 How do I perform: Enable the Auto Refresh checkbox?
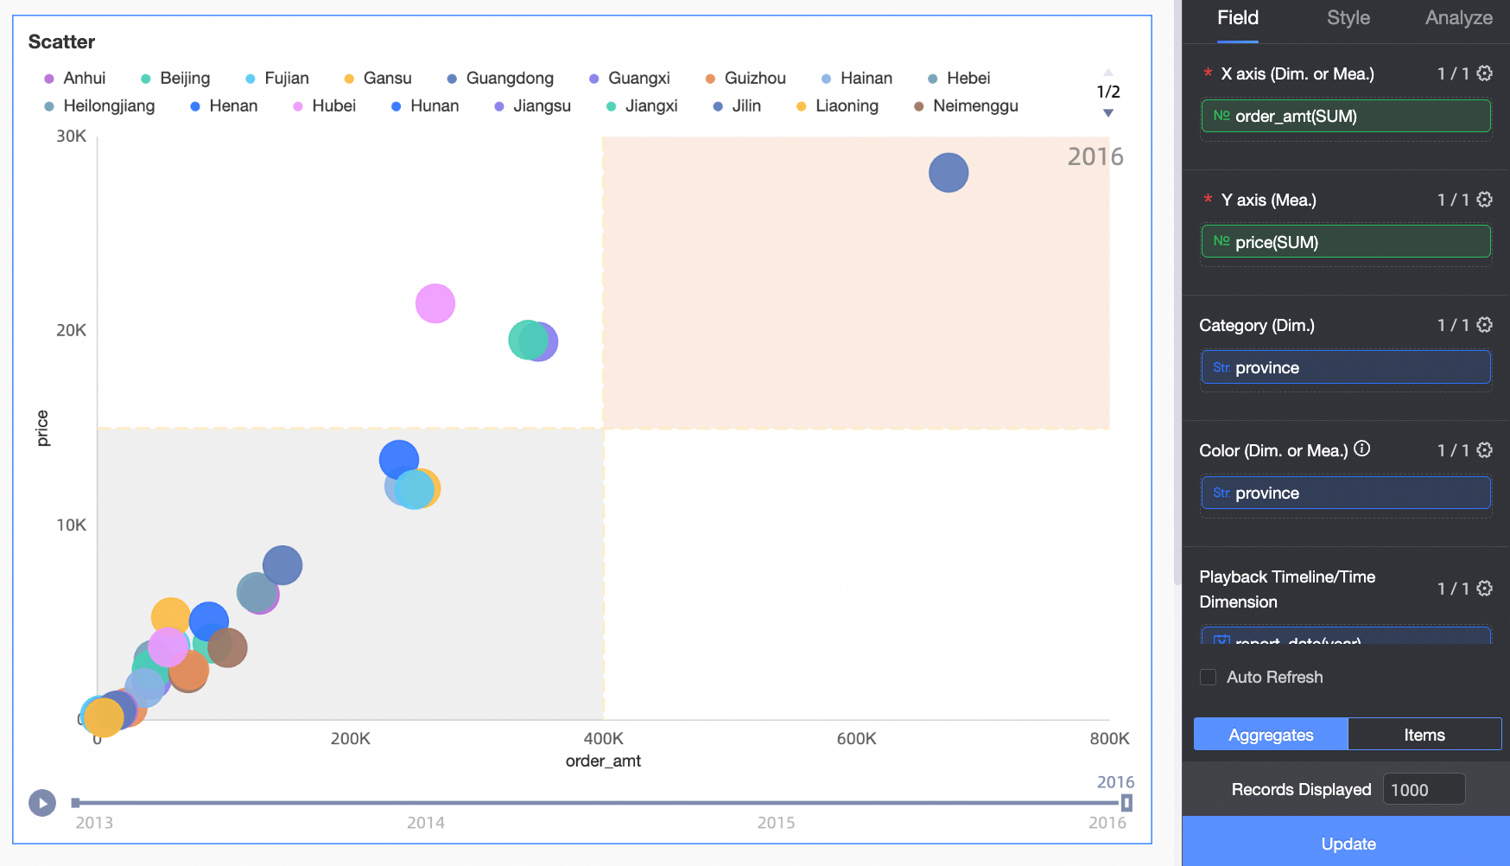coord(1209,678)
